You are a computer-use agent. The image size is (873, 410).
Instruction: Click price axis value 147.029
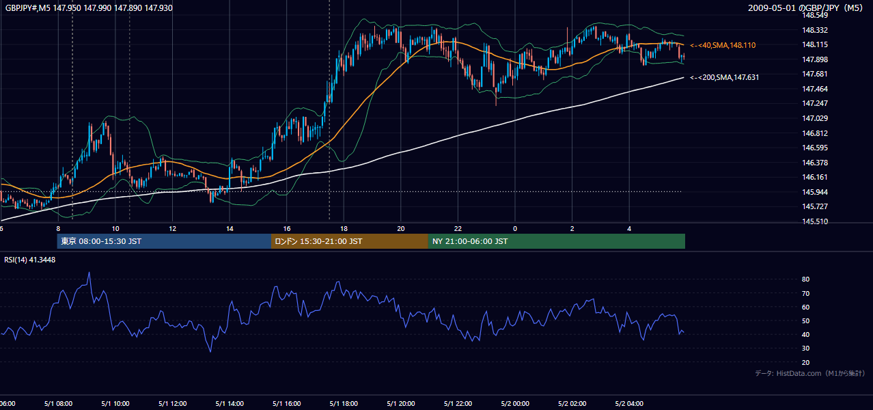point(815,118)
